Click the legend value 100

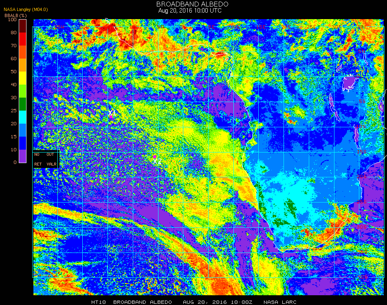(x=12, y=20)
